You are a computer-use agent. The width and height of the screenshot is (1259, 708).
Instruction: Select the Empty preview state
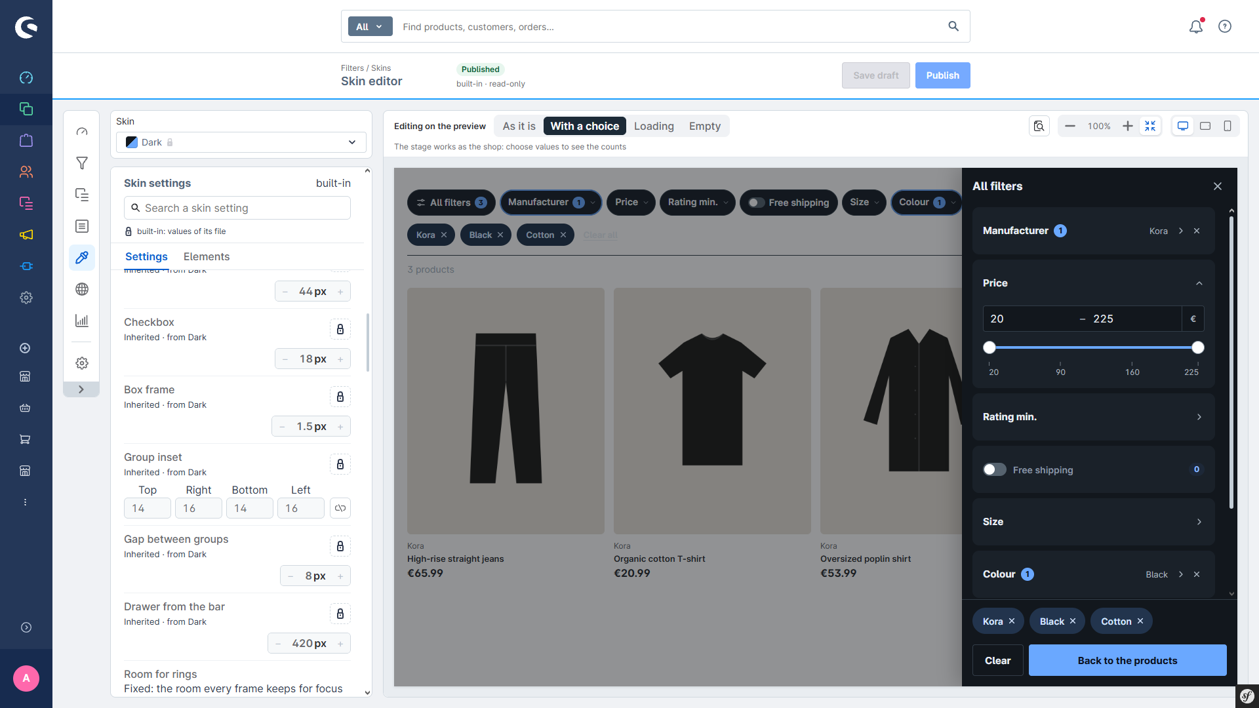(704, 126)
